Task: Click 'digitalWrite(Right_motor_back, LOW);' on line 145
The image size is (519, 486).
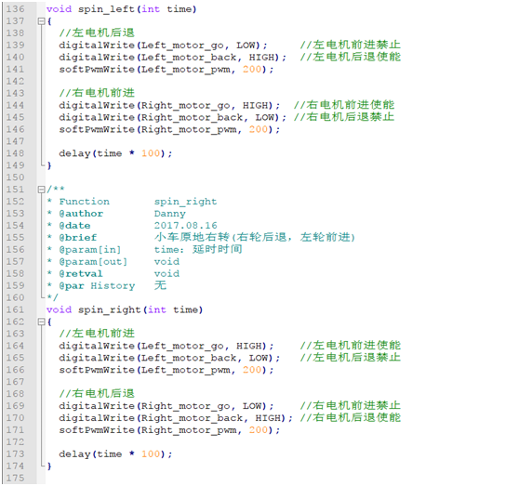Action: pyautogui.click(x=173, y=118)
